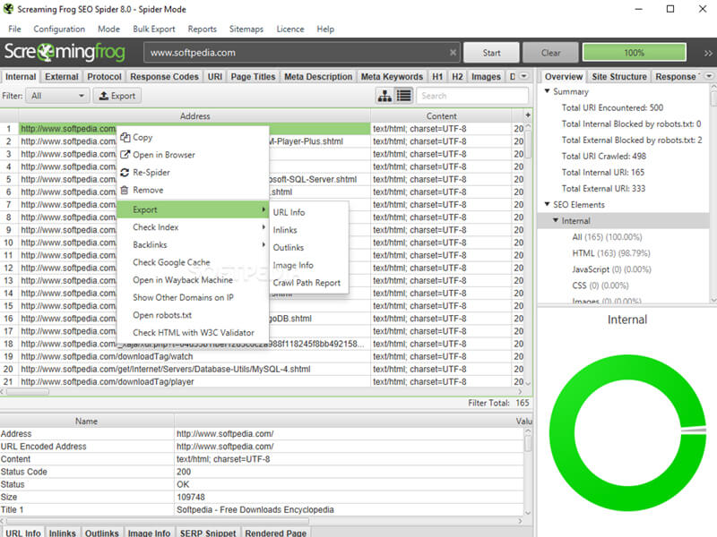This screenshot has height=537, width=717.
Task: Switch to the External tab
Action: coord(62,77)
